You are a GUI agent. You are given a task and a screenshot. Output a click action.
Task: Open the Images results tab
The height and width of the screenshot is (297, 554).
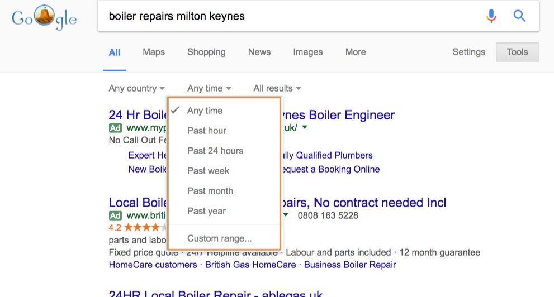[x=308, y=52]
